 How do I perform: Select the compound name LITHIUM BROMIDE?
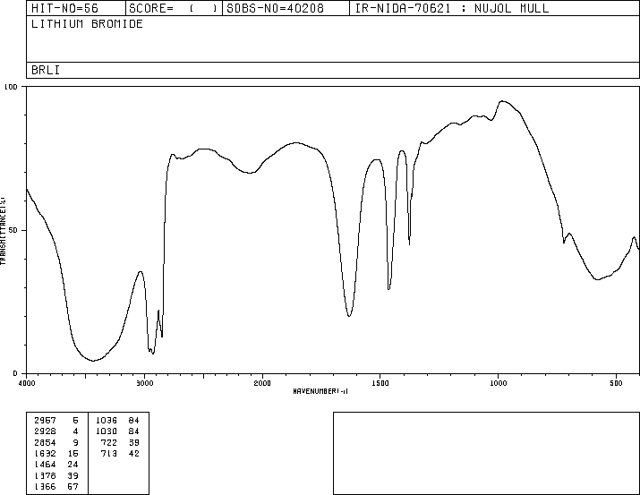(x=87, y=23)
